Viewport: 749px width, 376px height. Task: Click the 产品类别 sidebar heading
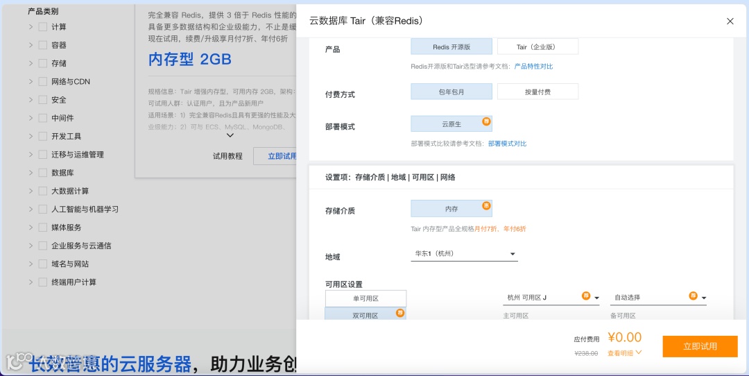[43, 11]
